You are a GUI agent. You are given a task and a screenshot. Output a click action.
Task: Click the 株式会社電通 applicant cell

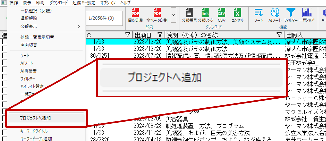(305, 56)
